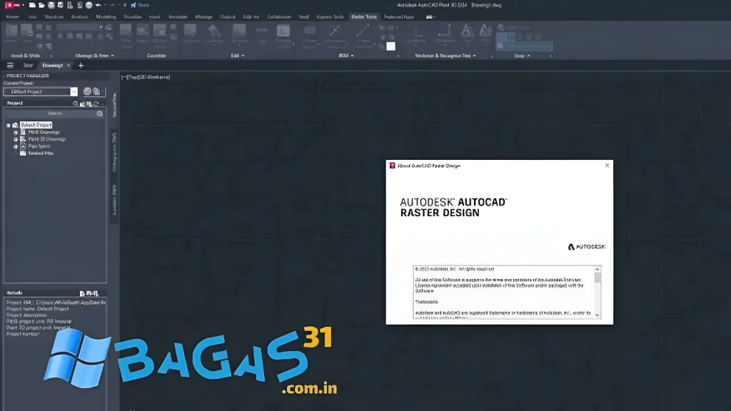Click the first icon in the Details panel header
731x411 pixels.
(x=83, y=293)
